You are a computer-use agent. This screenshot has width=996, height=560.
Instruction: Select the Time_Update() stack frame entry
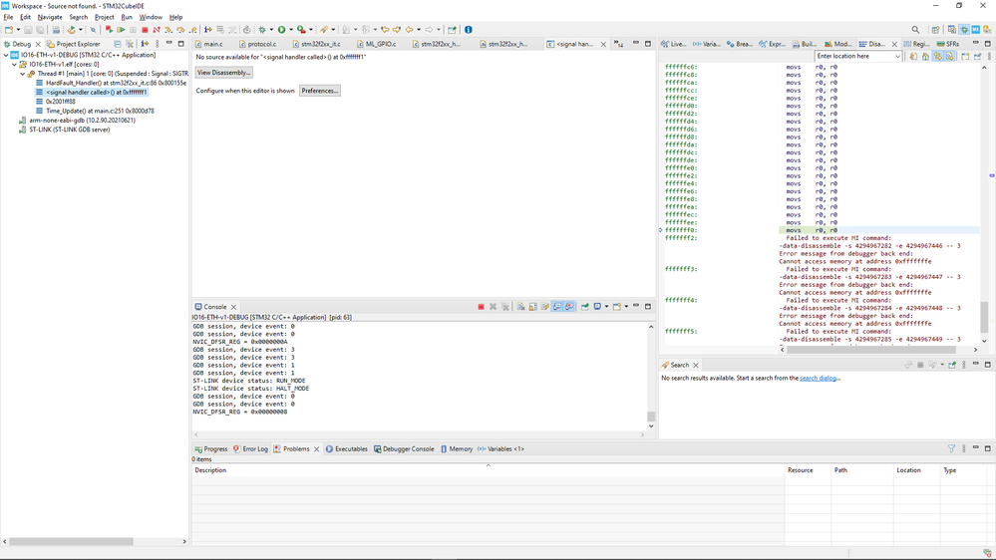tap(100, 112)
